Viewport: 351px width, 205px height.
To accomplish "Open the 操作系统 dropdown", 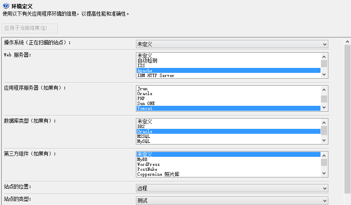I will [232, 44].
